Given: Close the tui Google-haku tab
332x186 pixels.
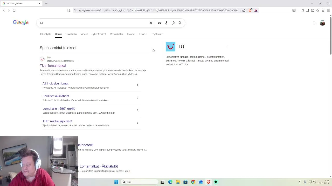Looking at the screenshot, I should [39, 3].
